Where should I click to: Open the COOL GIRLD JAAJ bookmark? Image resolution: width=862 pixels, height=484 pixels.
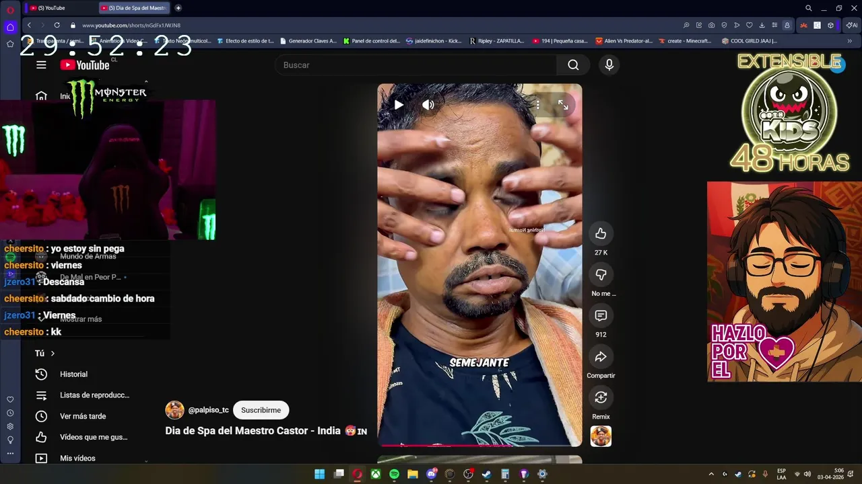pos(749,41)
